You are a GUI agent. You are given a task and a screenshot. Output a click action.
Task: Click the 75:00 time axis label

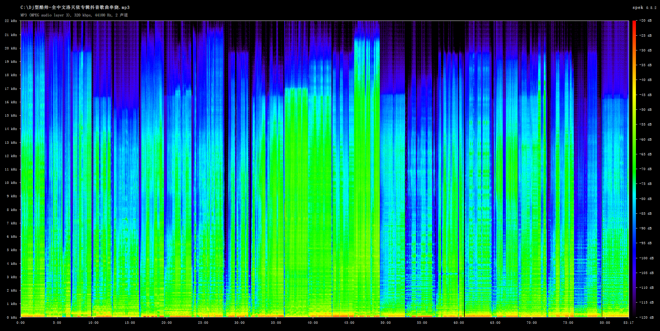coord(568,323)
